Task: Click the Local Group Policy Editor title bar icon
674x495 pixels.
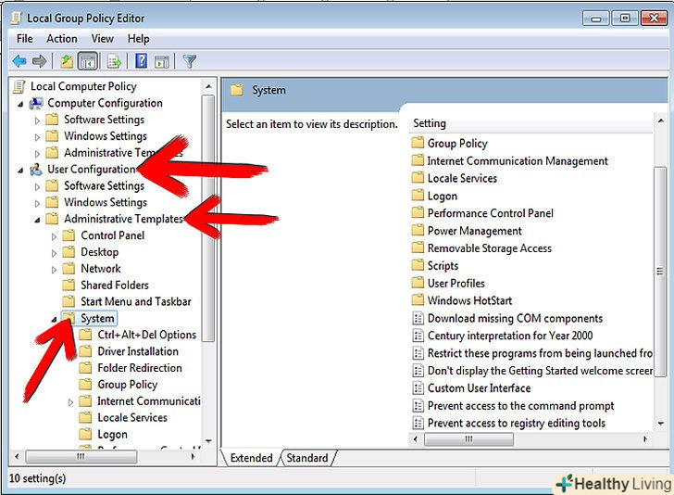Action: [x=16, y=19]
